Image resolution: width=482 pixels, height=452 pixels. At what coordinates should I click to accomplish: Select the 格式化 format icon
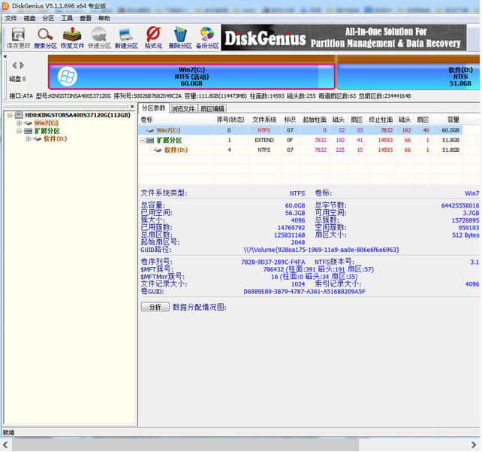(x=153, y=38)
